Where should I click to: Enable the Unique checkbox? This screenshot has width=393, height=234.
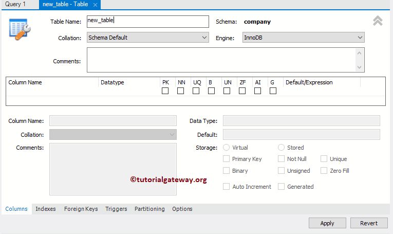pyautogui.click(x=324, y=159)
